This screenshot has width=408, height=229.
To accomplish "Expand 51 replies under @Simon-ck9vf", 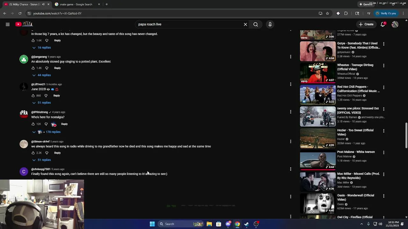I will click(41, 160).
